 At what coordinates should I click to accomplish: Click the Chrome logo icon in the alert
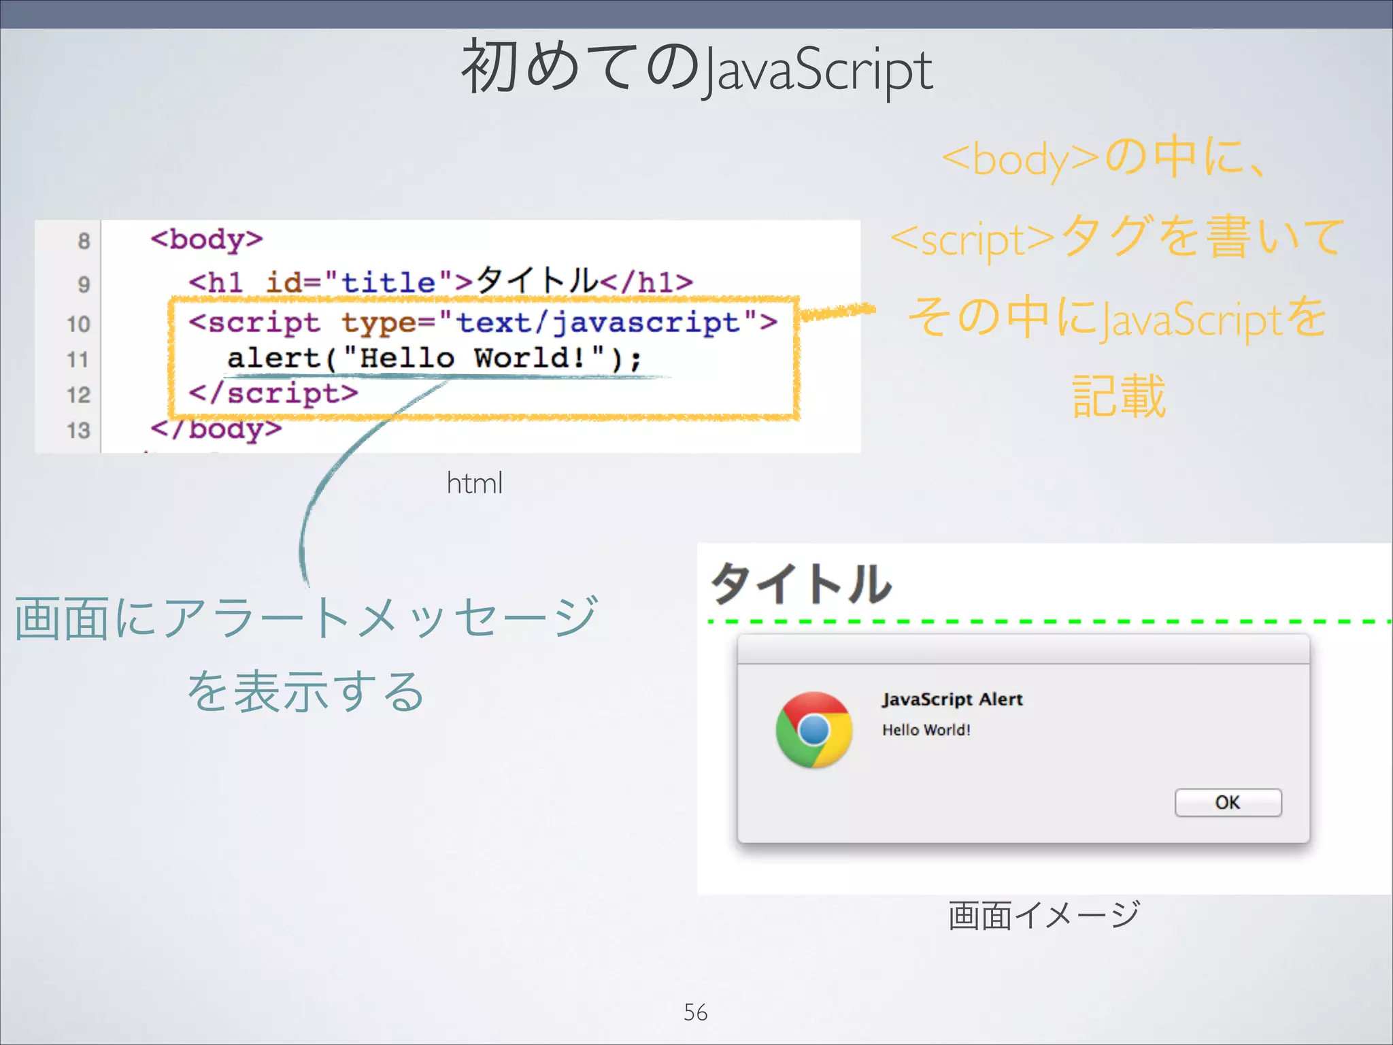[813, 730]
